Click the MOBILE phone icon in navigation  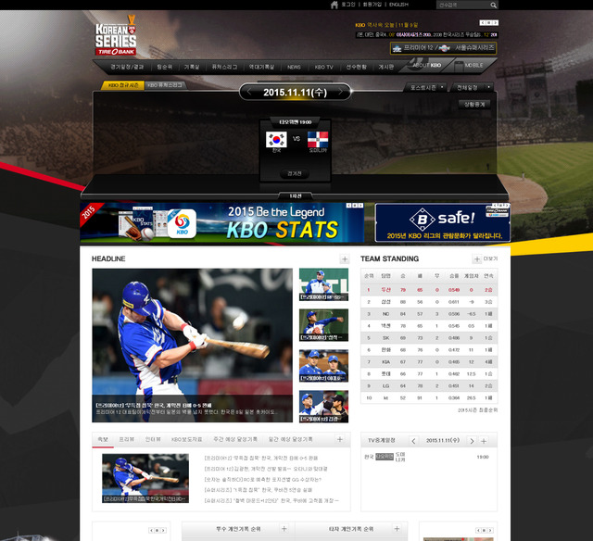click(x=459, y=66)
